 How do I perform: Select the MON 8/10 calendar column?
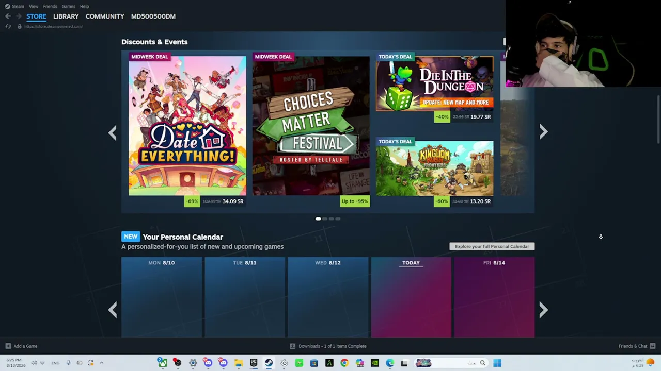pyautogui.click(x=162, y=297)
